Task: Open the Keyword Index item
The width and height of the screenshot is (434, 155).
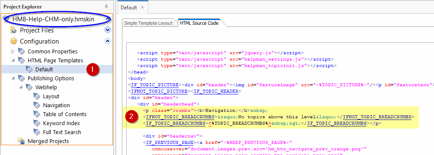Action: [x=61, y=123]
